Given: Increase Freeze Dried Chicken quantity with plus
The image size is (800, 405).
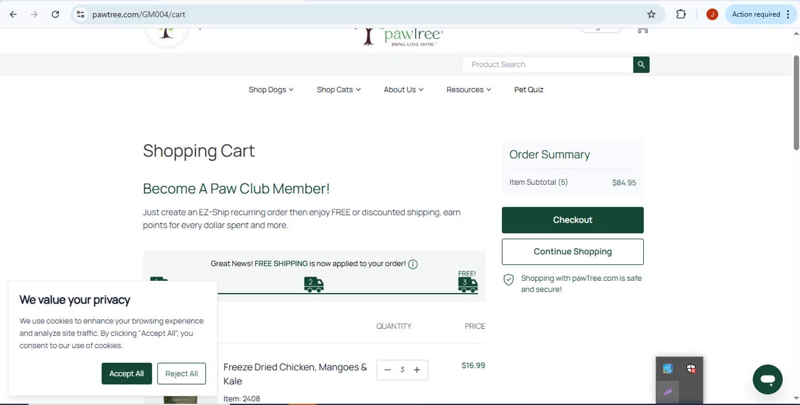Looking at the screenshot, I should click(x=417, y=370).
